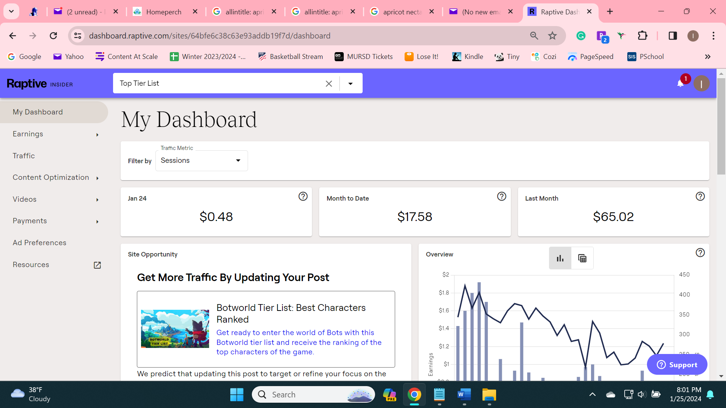
Task: Click the browser back arrow
Action: click(x=12, y=36)
